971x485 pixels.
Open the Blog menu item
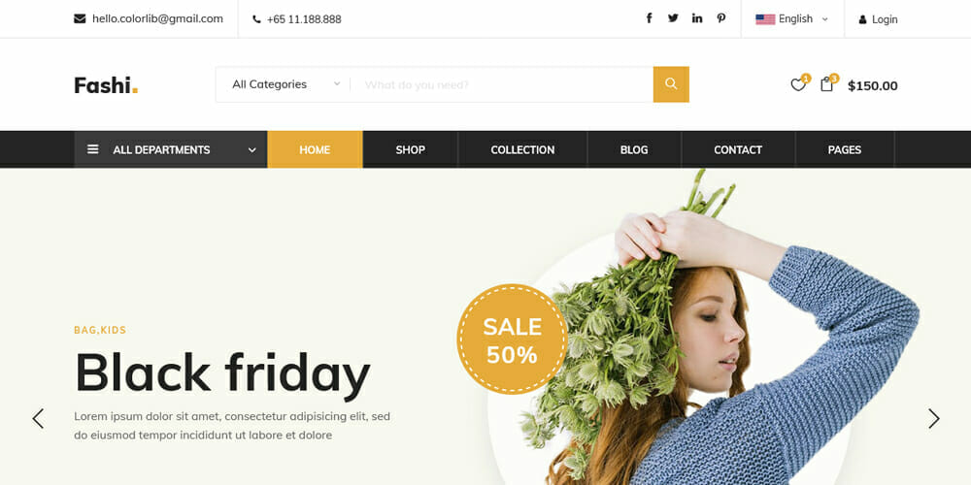tap(634, 149)
